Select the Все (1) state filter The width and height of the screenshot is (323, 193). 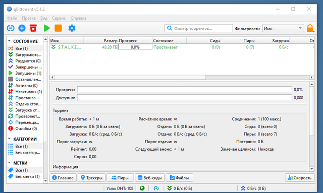pyautogui.click(x=25, y=48)
